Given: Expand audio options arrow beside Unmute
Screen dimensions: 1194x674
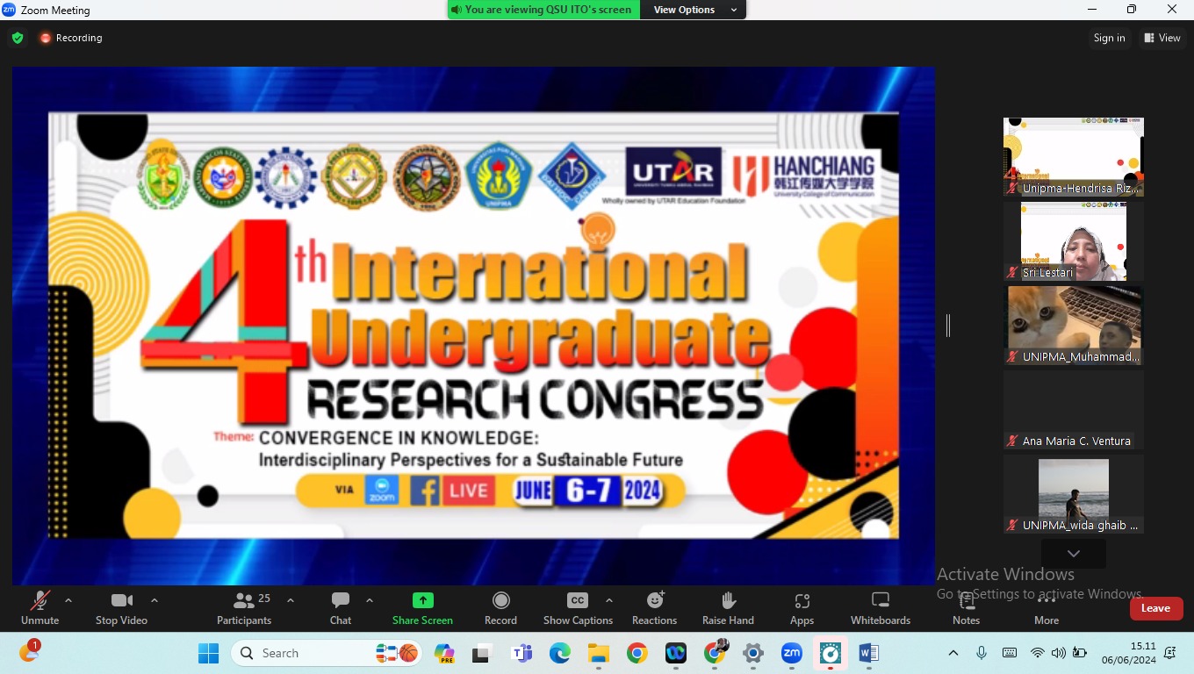Looking at the screenshot, I should tap(68, 600).
